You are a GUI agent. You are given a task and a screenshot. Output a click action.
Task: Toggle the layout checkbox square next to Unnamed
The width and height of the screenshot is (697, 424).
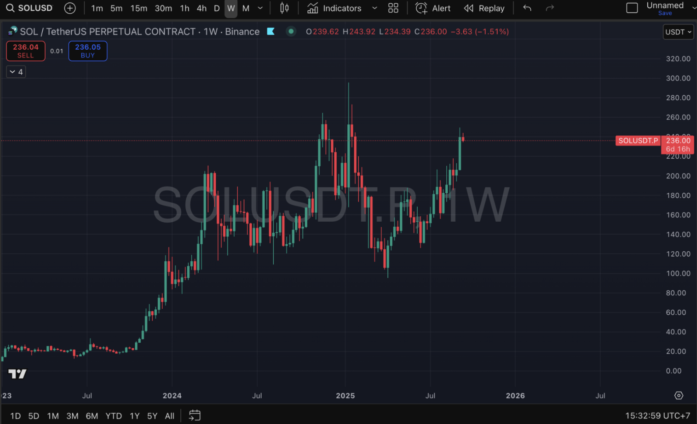(x=632, y=8)
